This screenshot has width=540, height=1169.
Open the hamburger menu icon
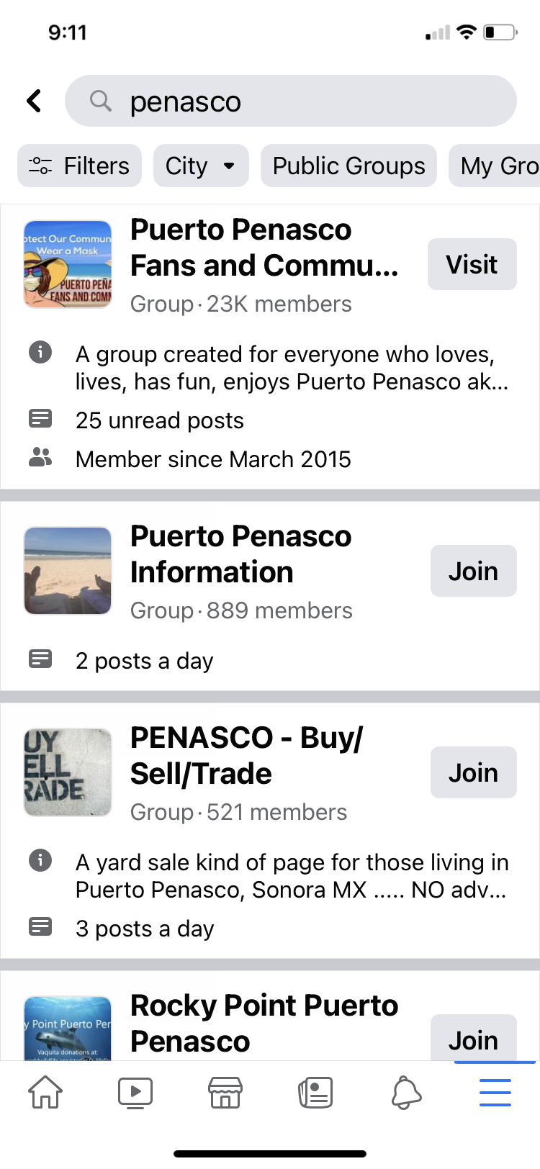tap(495, 1092)
